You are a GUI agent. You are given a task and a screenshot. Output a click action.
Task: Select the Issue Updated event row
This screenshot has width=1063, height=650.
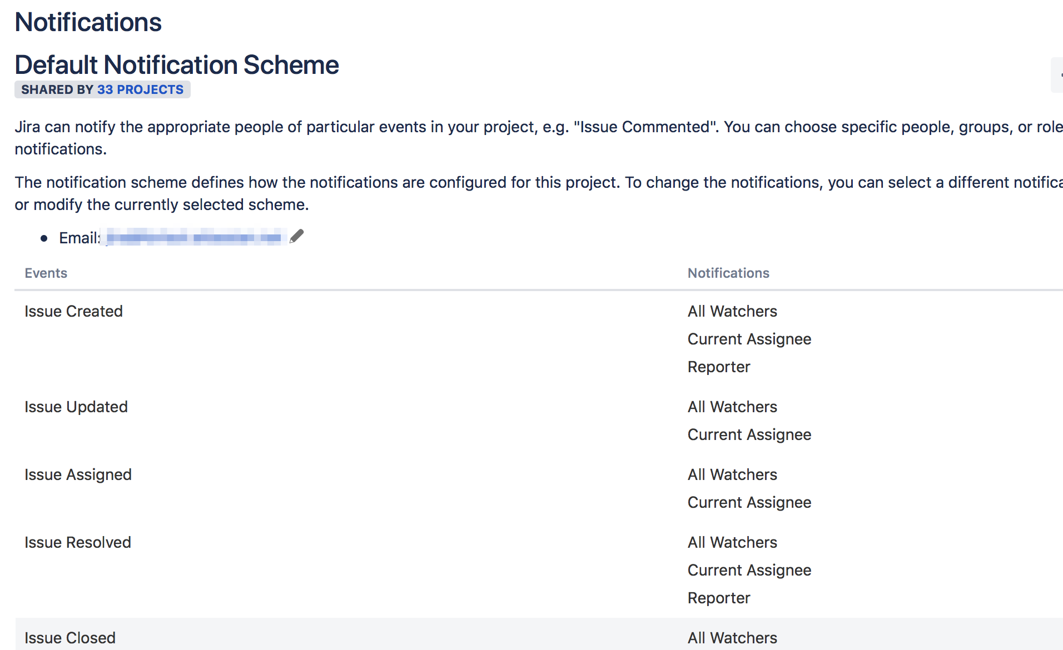click(539, 420)
